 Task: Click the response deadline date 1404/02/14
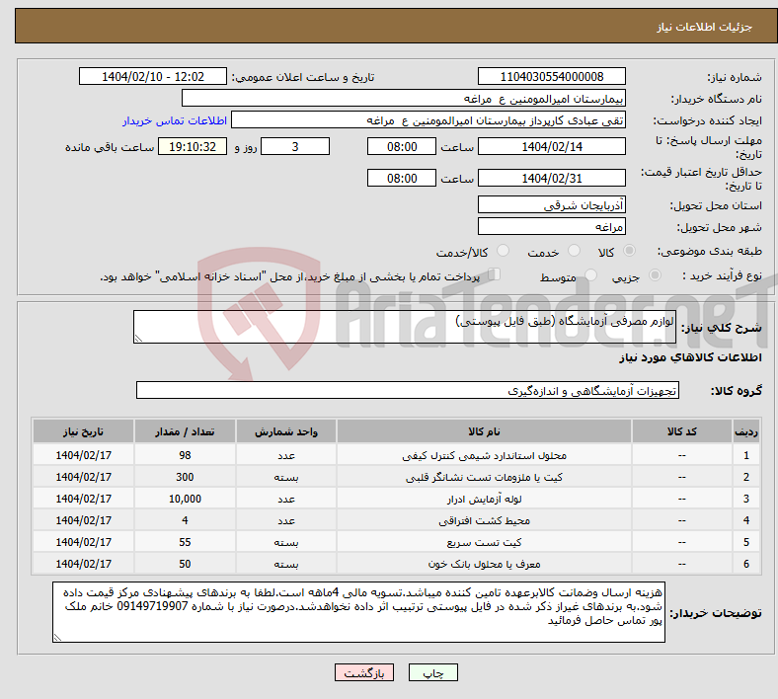click(551, 146)
